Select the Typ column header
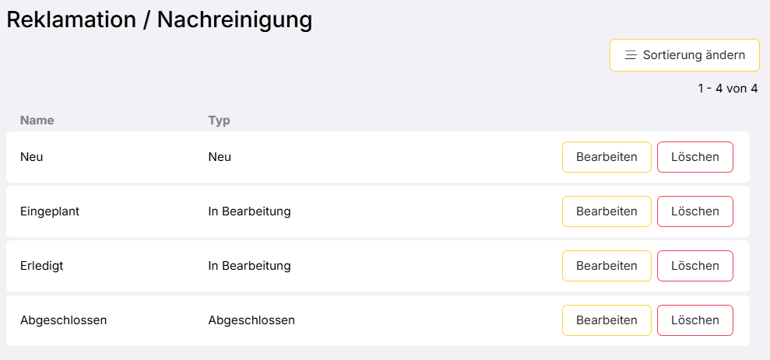The height and width of the screenshot is (360, 770). tap(219, 121)
